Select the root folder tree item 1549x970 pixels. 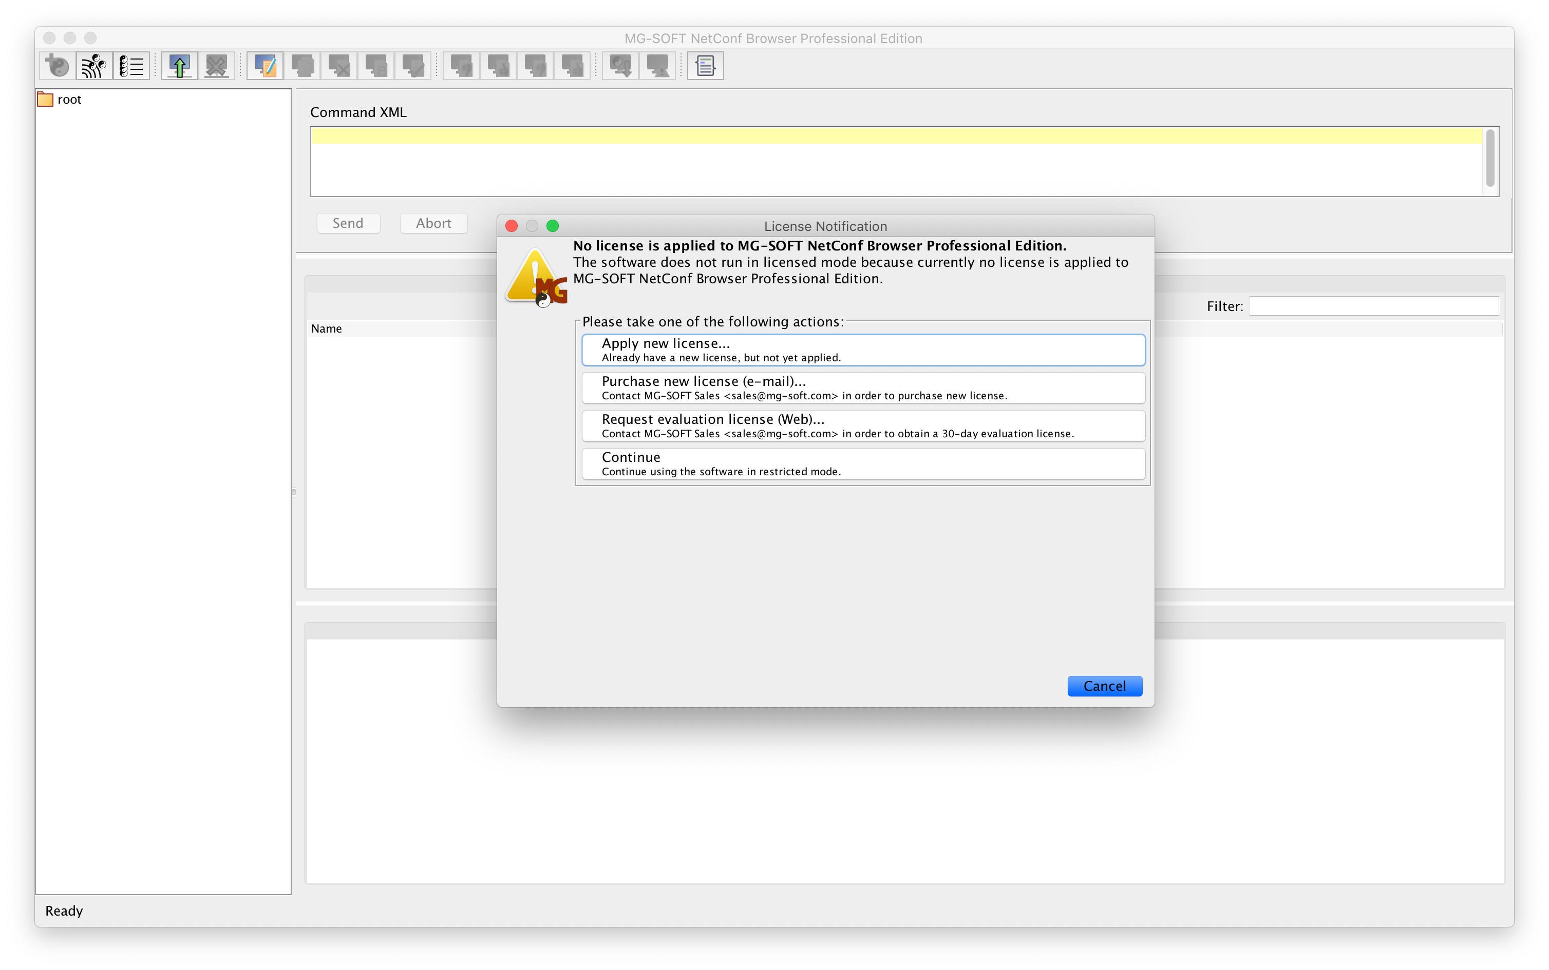coord(69,100)
